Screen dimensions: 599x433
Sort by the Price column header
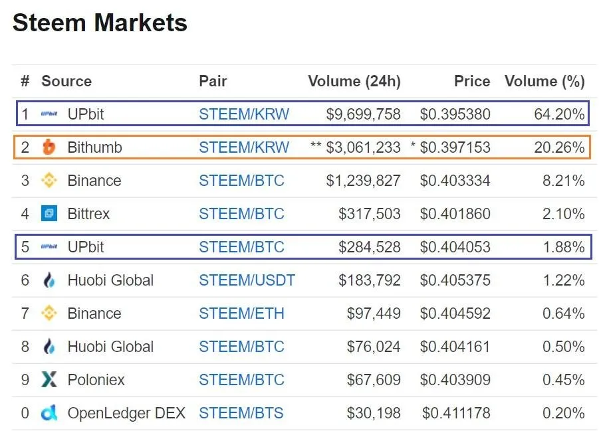point(472,81)
